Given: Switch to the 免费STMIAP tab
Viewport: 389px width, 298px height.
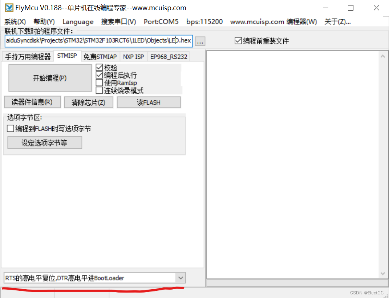Looking at the screenshot, I should pos(100,56).
